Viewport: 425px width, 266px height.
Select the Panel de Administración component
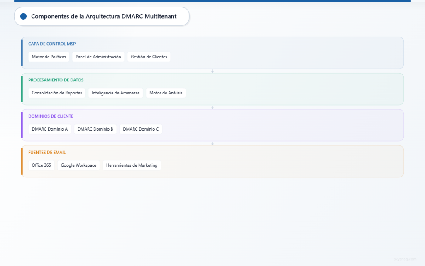(98, 57)
